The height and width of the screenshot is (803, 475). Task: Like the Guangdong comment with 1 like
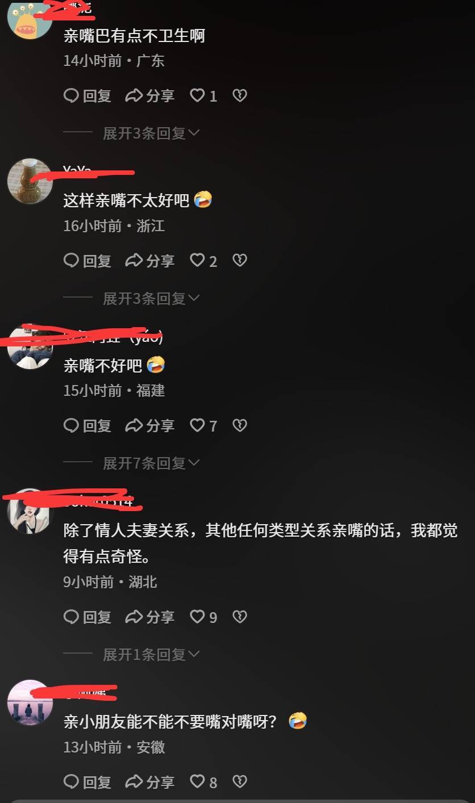(203, 96)
